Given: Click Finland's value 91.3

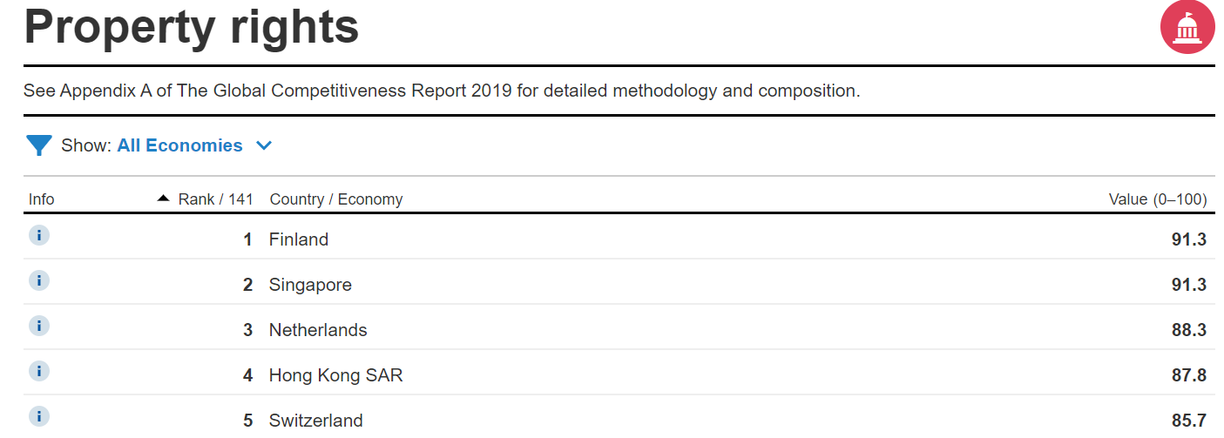Looking at the screenshot, I should tap(1189, 239).
